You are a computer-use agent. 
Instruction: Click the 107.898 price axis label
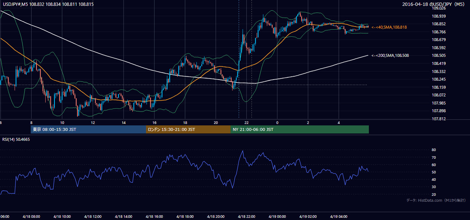coord(438,111)
